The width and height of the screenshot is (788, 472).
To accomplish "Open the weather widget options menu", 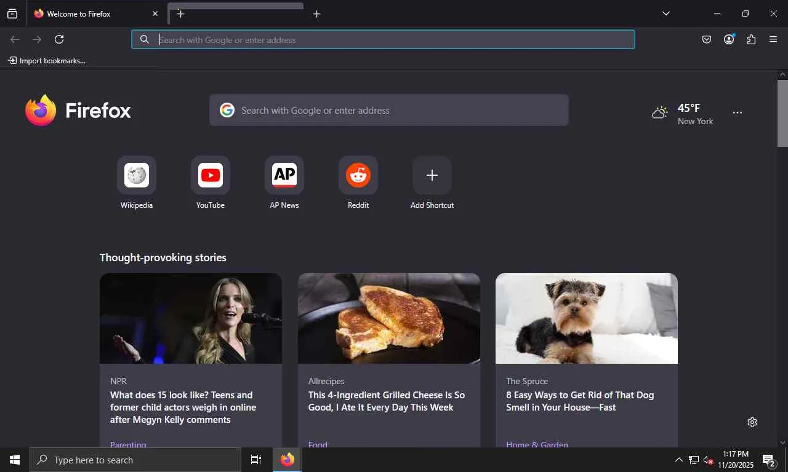I will coord(738,113).
